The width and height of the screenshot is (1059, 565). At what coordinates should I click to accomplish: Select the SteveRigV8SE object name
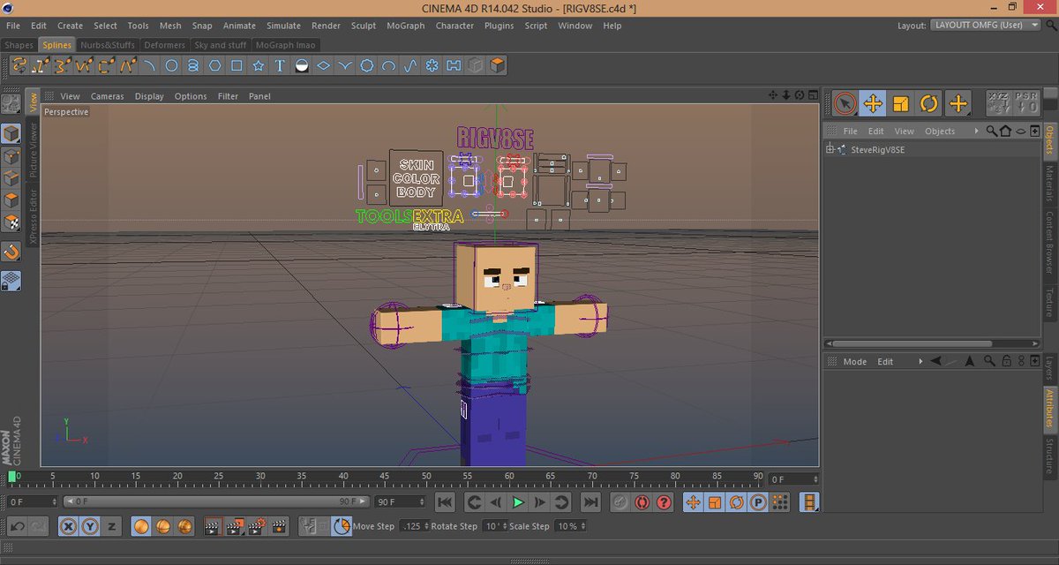(877, 150)
